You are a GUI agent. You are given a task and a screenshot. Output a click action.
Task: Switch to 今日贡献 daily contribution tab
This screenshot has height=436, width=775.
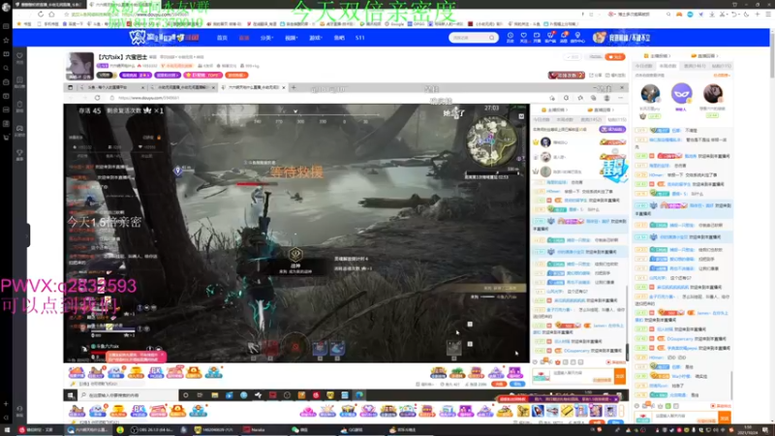[643, 66]
